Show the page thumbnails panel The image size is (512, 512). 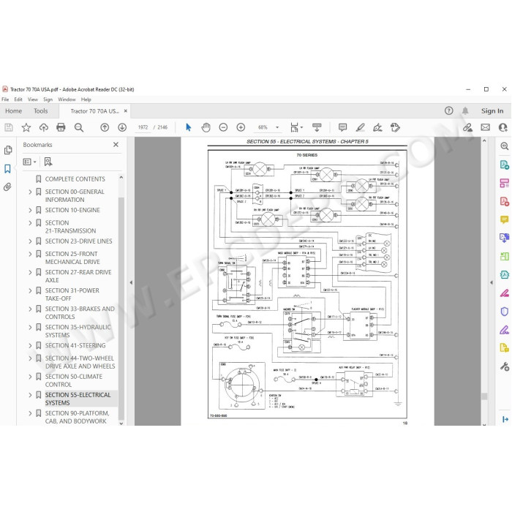8,150
